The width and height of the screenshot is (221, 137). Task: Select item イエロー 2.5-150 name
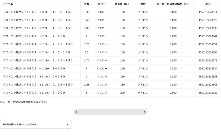tap(36, 52)
